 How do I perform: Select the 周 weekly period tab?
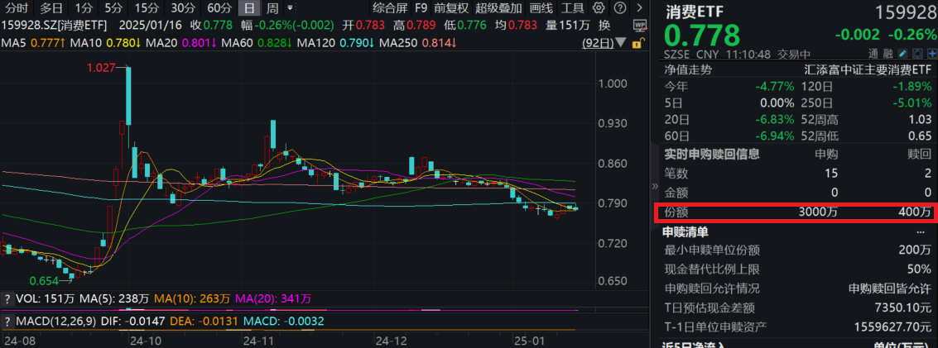[272, 8]
